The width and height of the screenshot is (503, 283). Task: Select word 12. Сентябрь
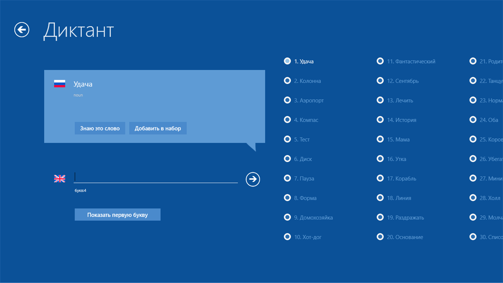click(x=398, y=81)
